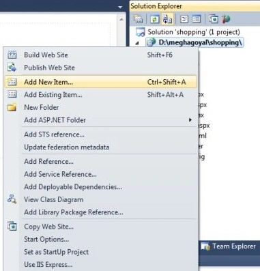Open ASP.NET Configuration from the toolbar icon

pyautogui.click(x=225, y=19)
